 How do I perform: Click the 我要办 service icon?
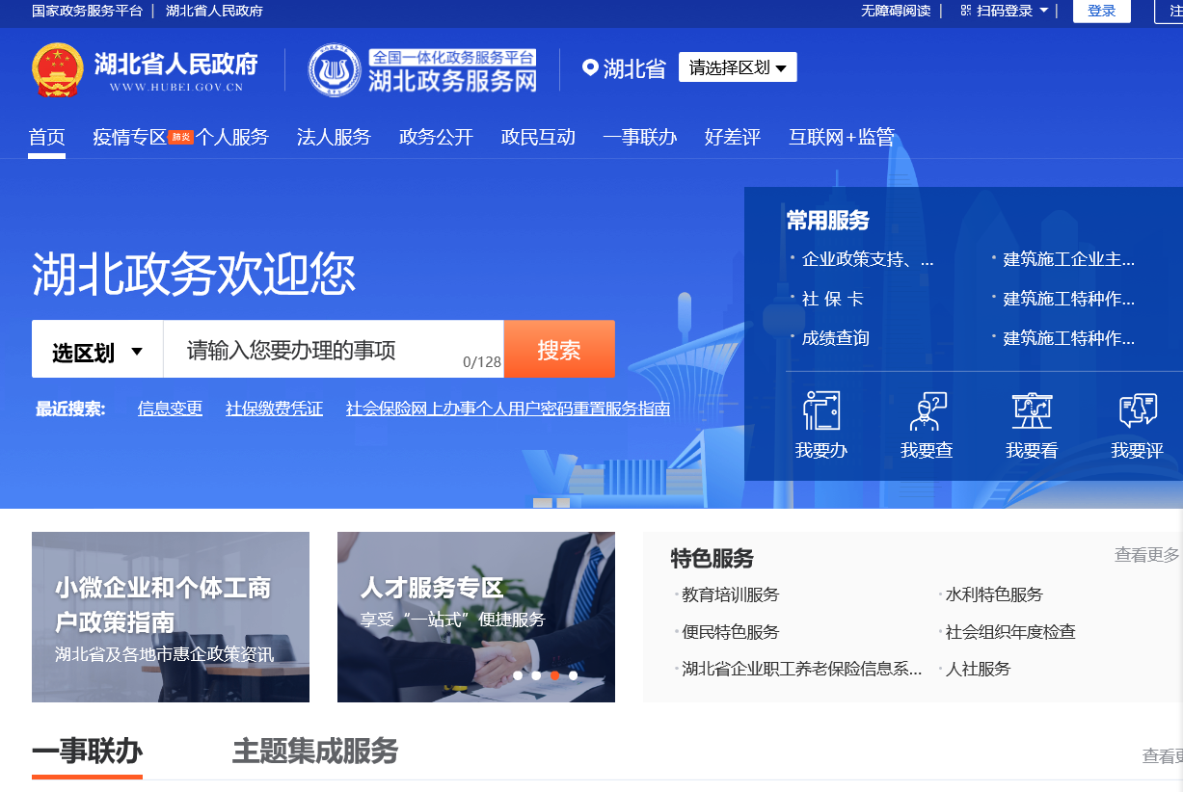point(820,411)
